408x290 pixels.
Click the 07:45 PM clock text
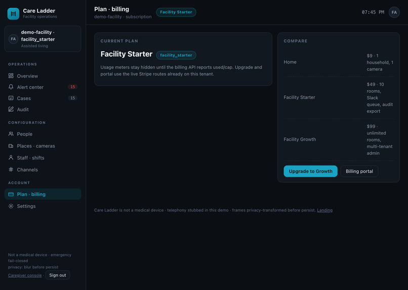373,12
